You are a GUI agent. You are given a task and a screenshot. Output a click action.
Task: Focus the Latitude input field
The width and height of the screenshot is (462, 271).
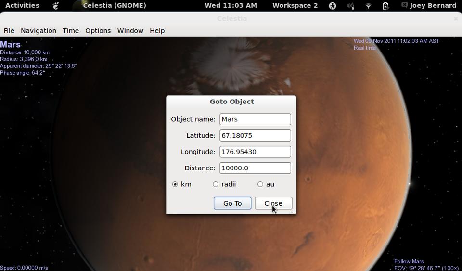(x=255, y=136)
